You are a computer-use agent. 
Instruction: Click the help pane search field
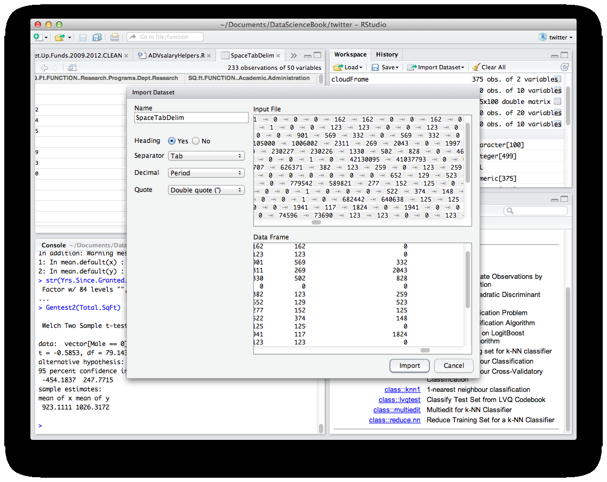[x=536, y=211]
